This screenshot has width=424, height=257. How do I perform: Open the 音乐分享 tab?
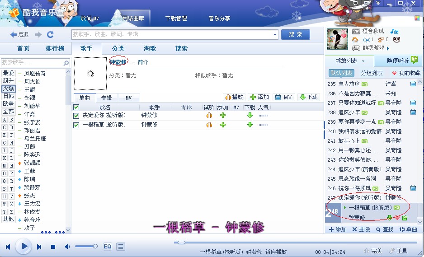[x=219, y=19]
